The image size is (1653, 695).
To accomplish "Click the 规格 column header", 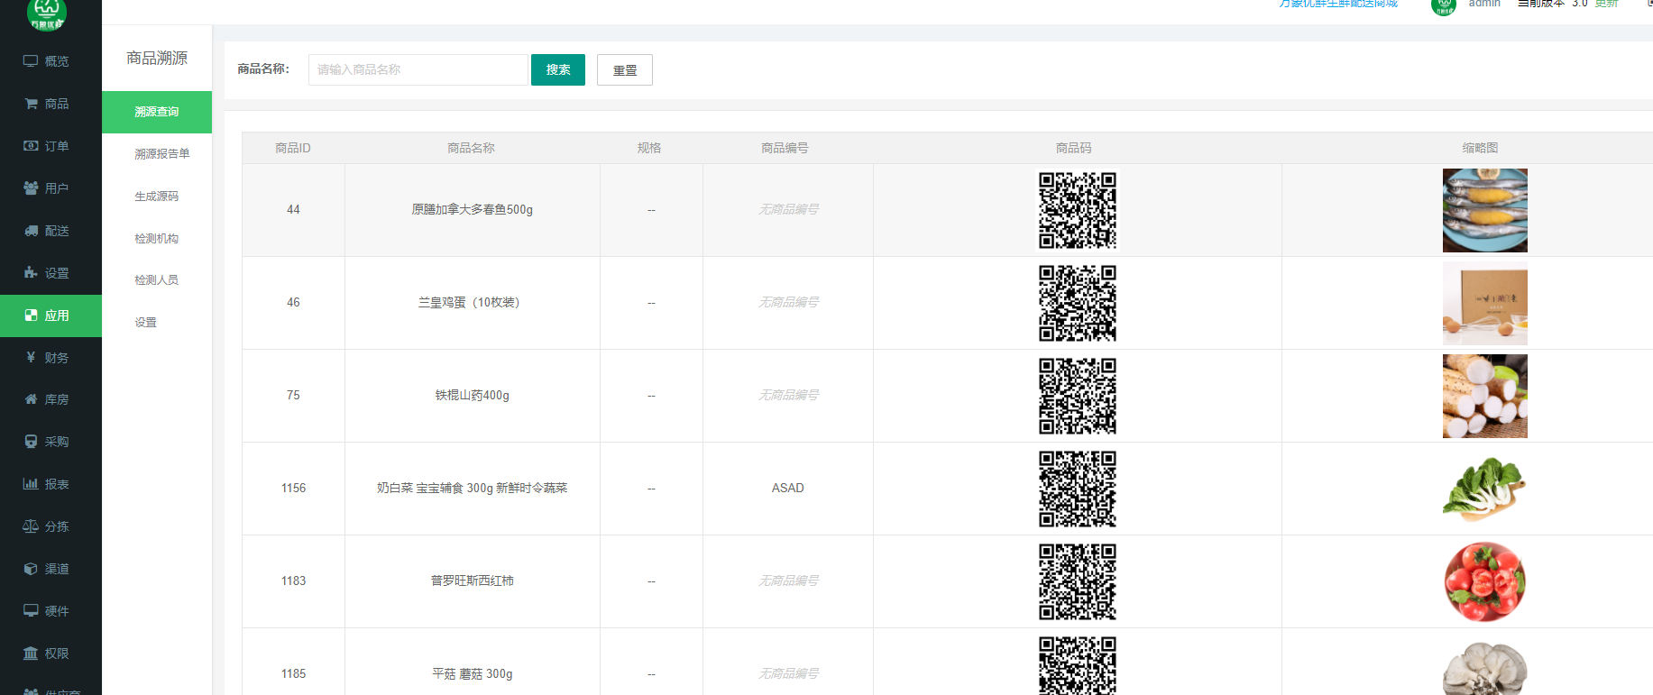I will point(649,148).
